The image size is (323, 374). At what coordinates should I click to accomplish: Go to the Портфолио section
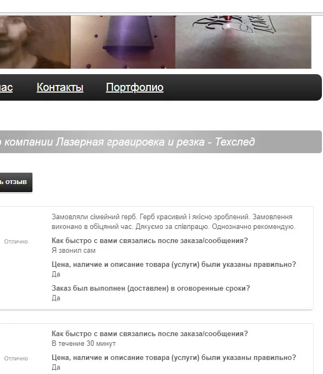point(135,87)
